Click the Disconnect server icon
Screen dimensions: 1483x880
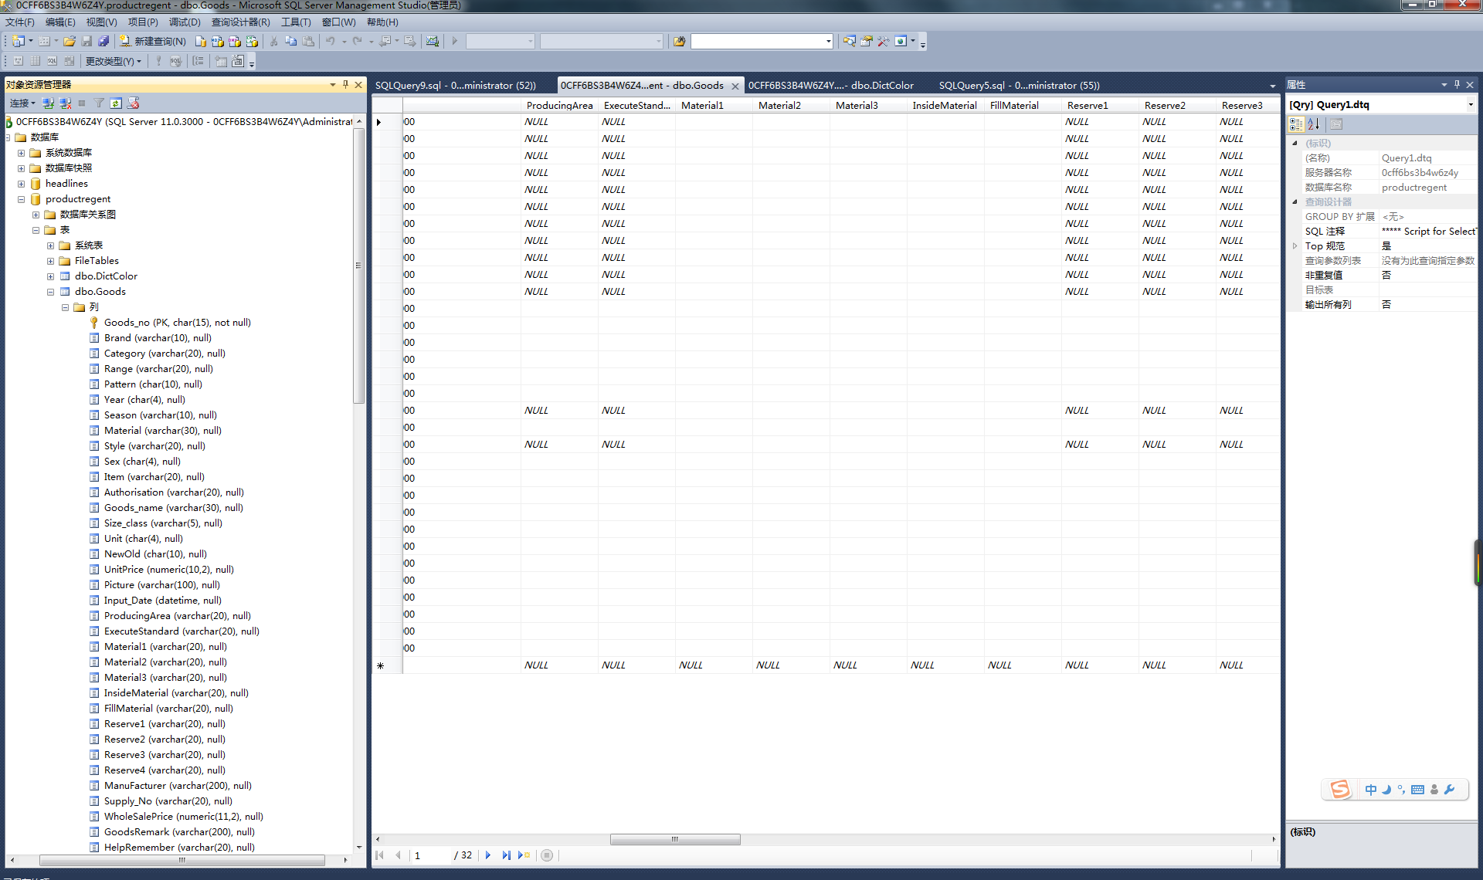pyautogui.click(x=65, y=103)
